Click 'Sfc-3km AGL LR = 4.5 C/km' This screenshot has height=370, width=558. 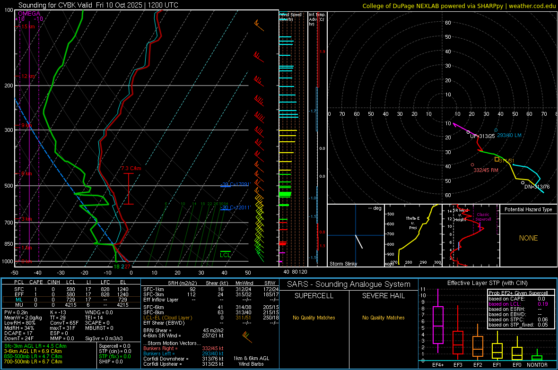[35, 346]
